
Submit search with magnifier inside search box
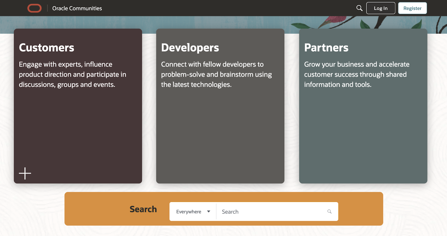[x=329, y=211]
